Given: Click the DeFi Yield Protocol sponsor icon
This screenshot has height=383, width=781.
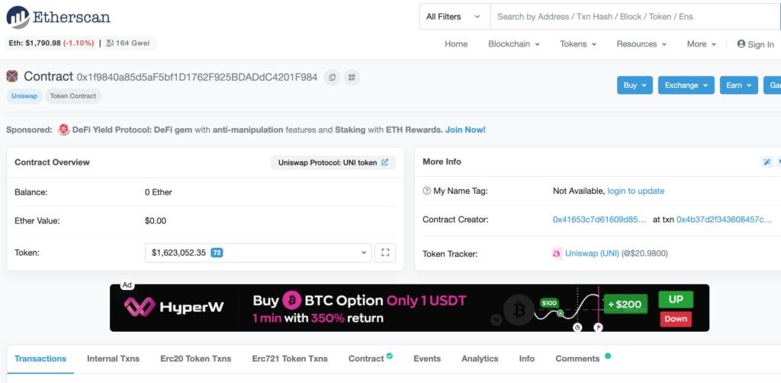Looking at the screenshot, I should (63, 130).
